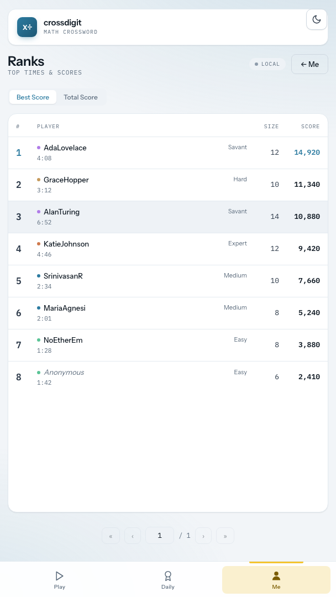This screenshot has width=336, height=597.
Task: Select AdaLovelace player name
Action: click(x=65, y=148)
